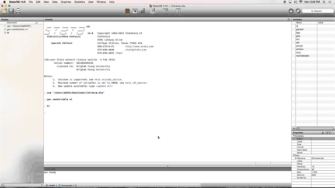The image size is (335, 188).
Task: Open the View menu
Action: [46, 2]
